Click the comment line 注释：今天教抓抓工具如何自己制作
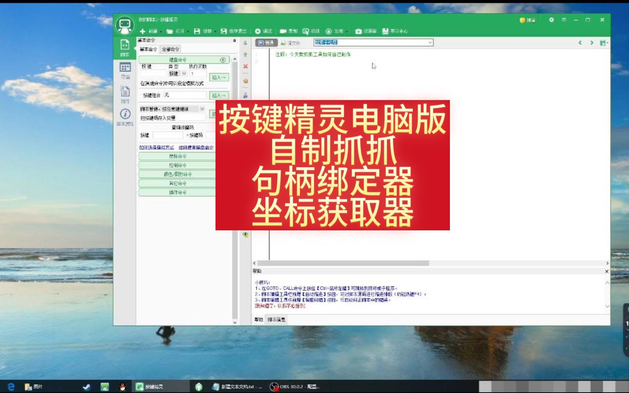Image resolution: width=629 pixels, height=393 pixels. [313, 55]
